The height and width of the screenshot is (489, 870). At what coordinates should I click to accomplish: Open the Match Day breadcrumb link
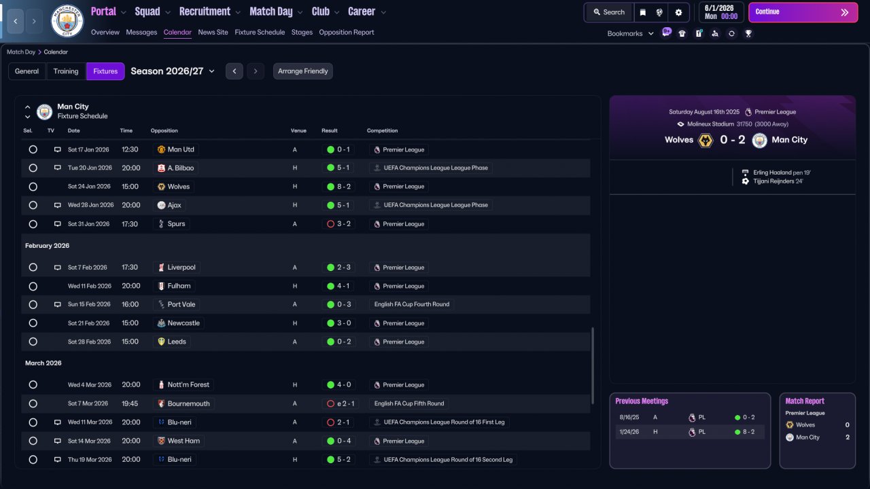tap(21, 52)
